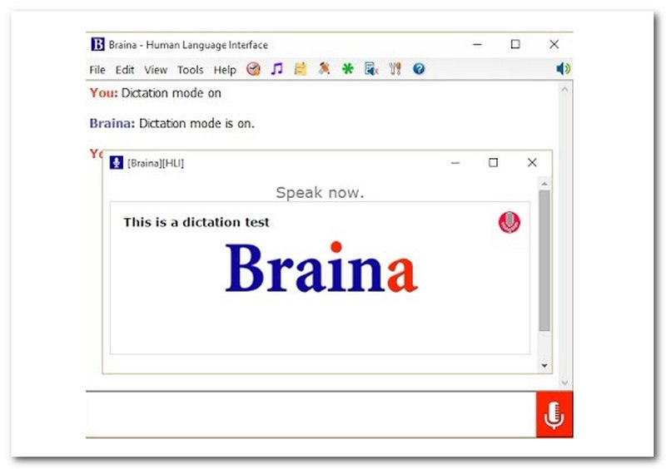Click the blue mic icon of [Braina][HLI] window
This screenshot has width=666, height=469.
117,162
